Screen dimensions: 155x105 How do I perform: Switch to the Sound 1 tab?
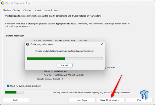coord(38,10)
